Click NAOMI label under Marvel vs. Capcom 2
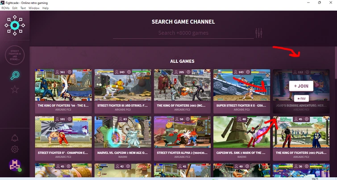This screenshot has width=337, height=180. (123, 157)
